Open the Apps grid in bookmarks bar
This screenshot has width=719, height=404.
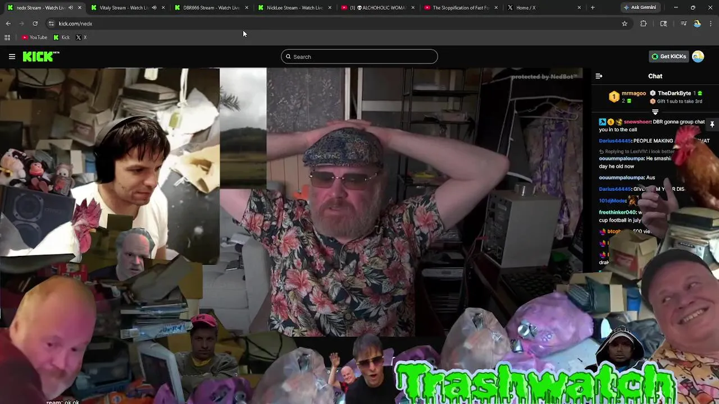7,38
